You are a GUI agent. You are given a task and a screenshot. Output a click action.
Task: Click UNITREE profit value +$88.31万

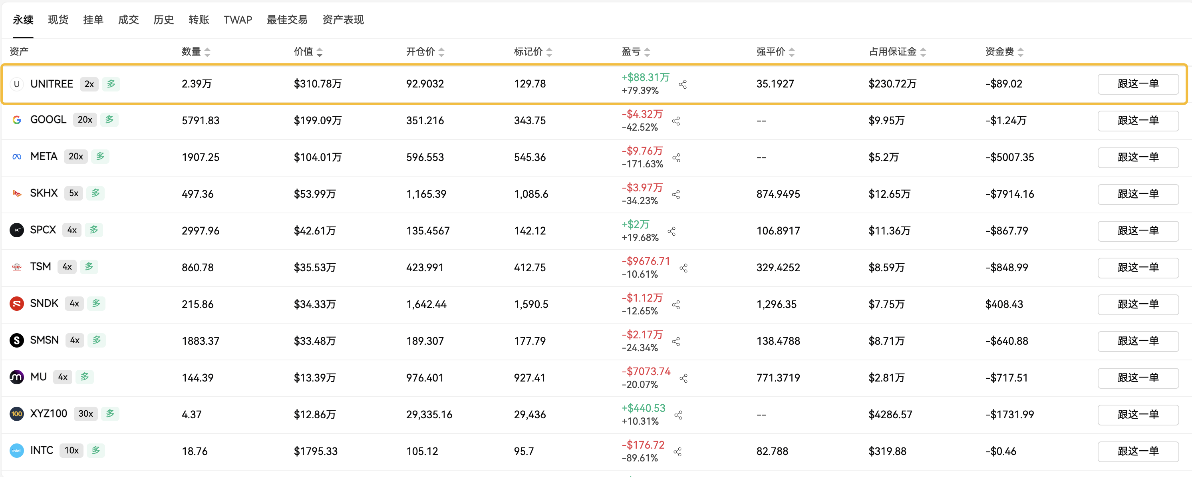tap(646, 77)
